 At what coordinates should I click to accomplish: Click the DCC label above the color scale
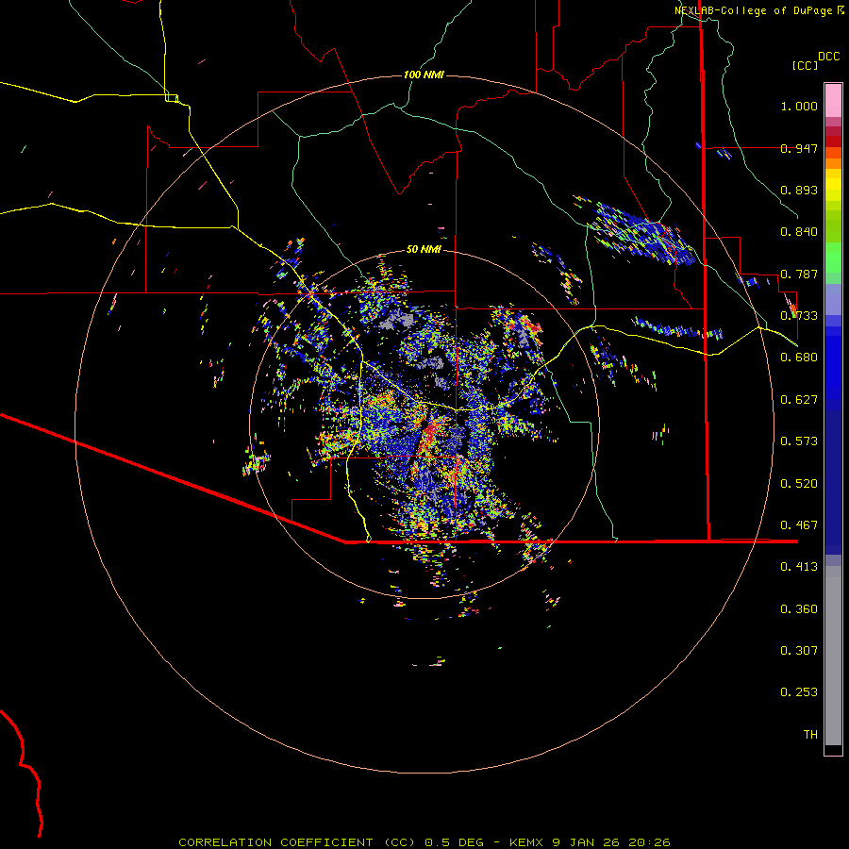coord(828,57)
